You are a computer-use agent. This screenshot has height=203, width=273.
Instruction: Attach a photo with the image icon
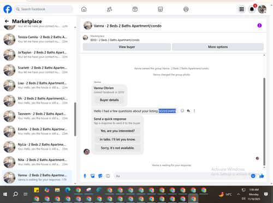pos(93,176)
